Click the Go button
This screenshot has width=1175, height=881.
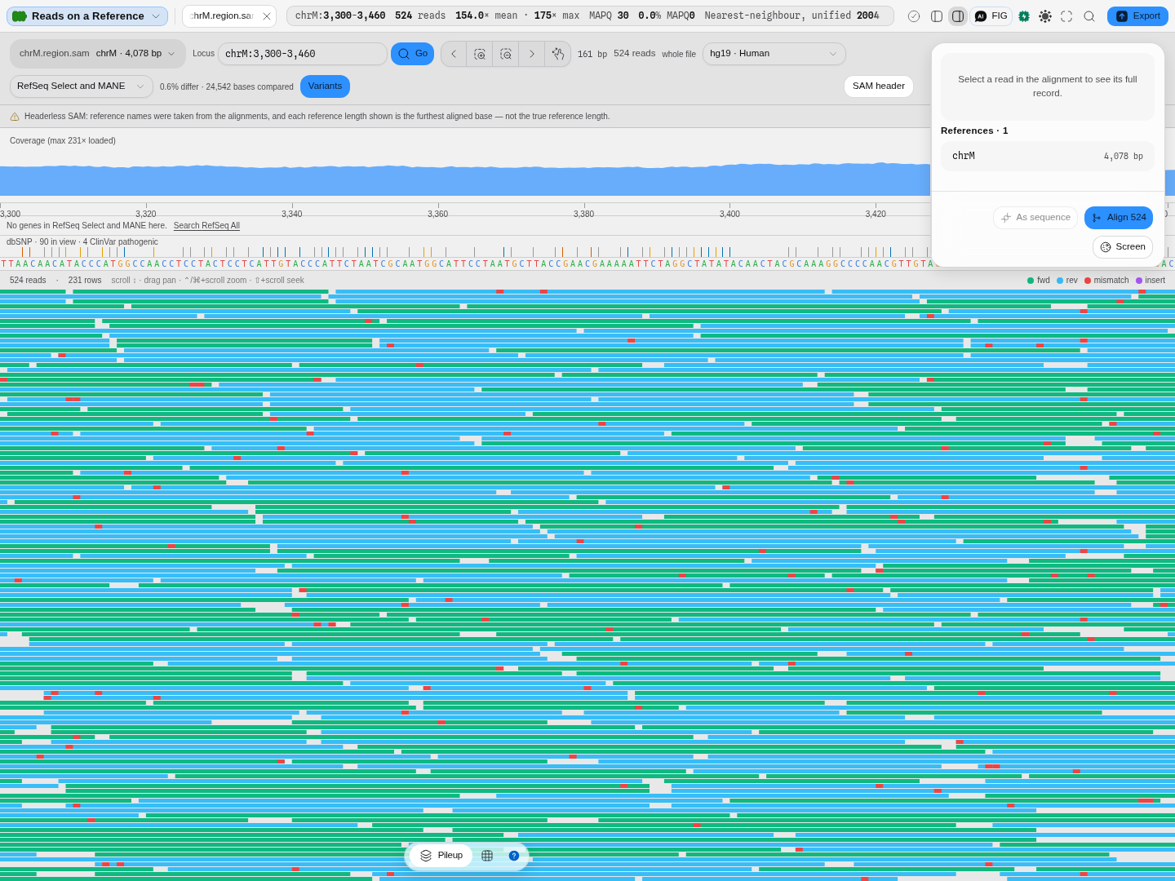click(x=413, y=54)
